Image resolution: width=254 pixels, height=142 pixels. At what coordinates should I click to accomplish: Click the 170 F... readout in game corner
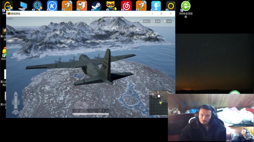coord(11,19)
